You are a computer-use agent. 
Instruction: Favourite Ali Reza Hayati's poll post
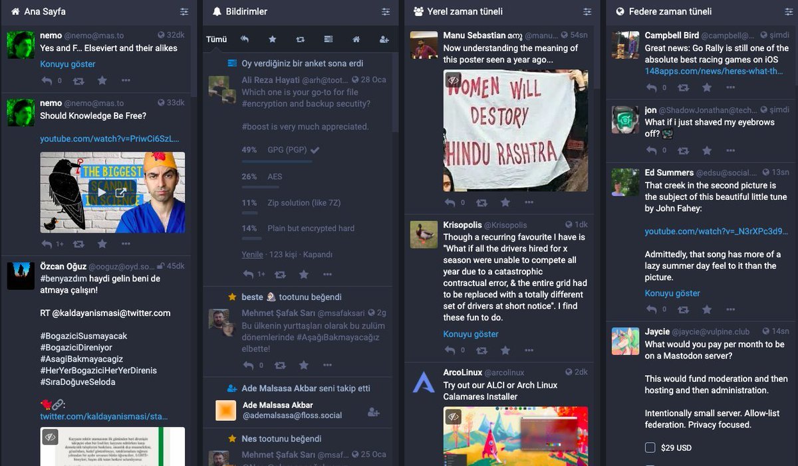(x=303, y=274)
